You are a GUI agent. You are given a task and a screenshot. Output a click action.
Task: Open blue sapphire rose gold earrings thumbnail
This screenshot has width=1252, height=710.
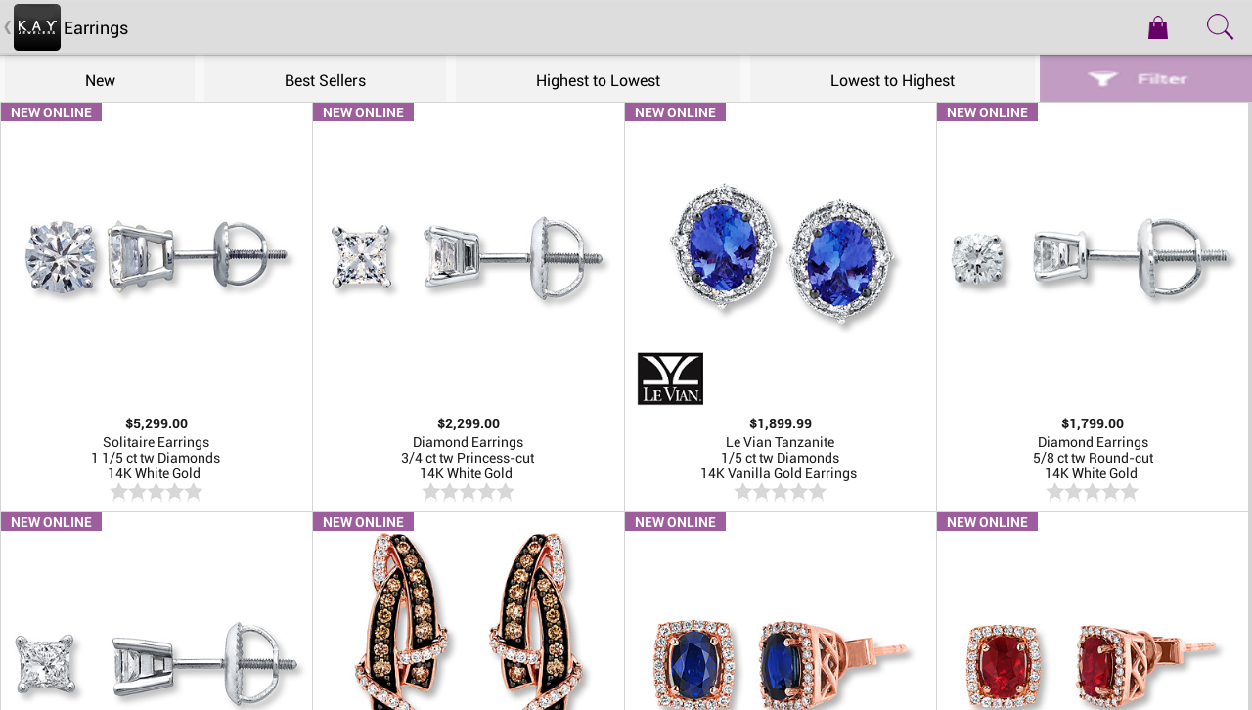[781, 660]
